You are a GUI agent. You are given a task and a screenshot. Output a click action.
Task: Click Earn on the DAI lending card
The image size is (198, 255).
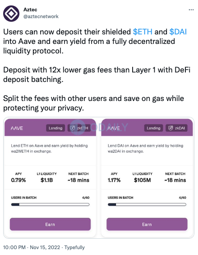147,224
